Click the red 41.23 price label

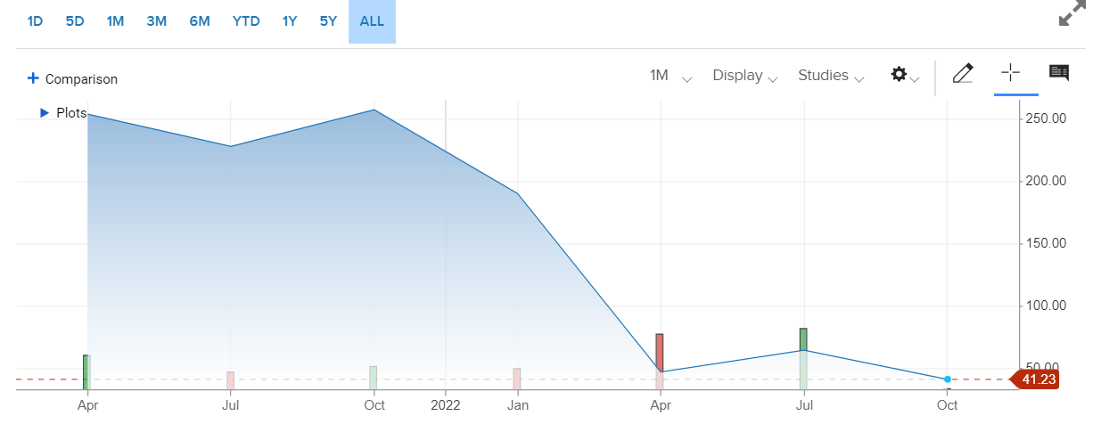pos(1039,379)
